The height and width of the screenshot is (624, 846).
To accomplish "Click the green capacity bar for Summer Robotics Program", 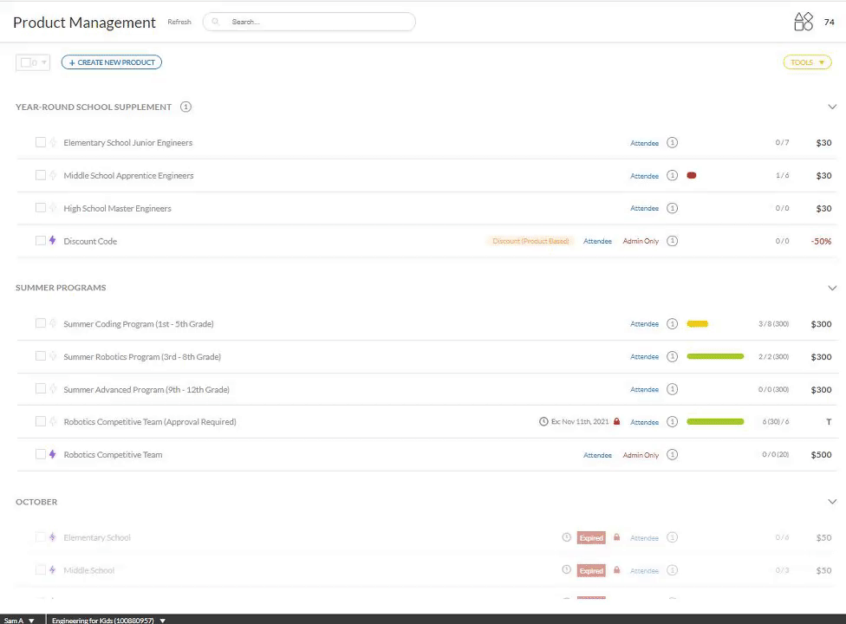I will click(715, 357).
